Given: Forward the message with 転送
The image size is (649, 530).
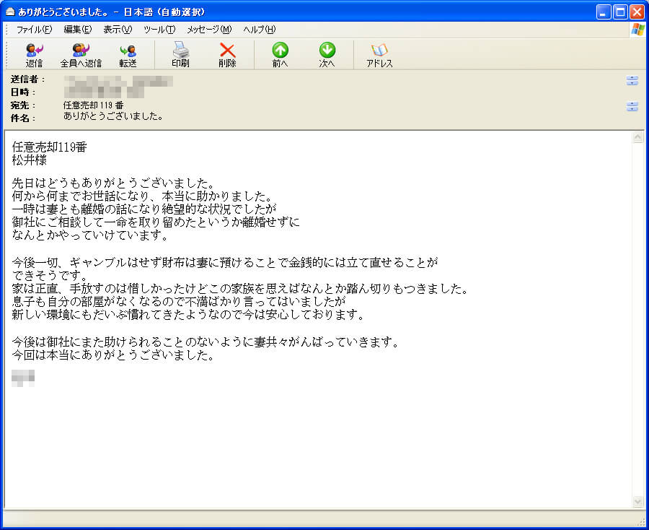Looking at the screenshot, I should click(128, 55).
